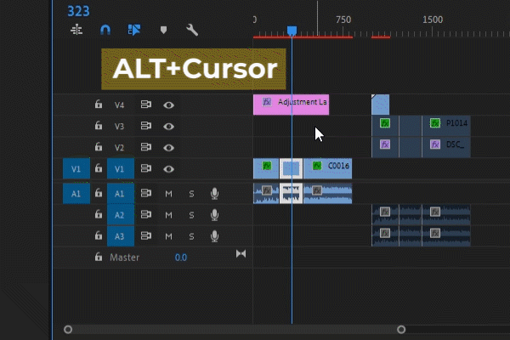This screenshot has width=510, height=340.
Task: Enable voice-over record on A3
Action: [214, 236]
